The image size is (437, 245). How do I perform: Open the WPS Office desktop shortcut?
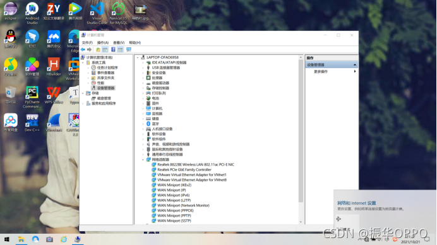pos(54,95)
